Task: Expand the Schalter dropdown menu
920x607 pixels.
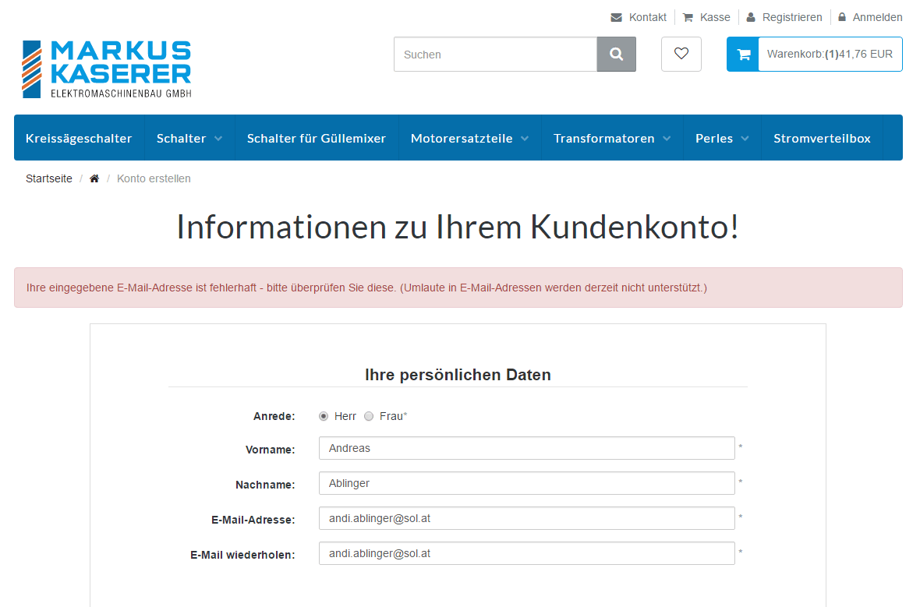Action: click(189, 138)
